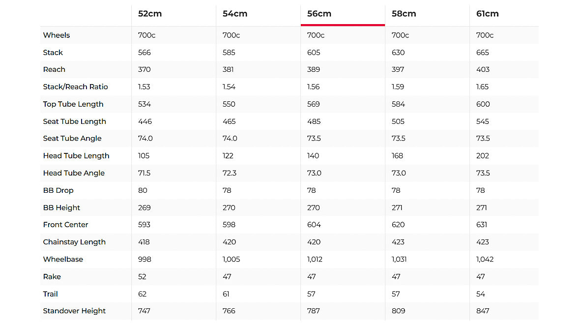Select the Head Tube Angle row label
The width and height of the screenshot is (579, 326).
click(74, 173)
